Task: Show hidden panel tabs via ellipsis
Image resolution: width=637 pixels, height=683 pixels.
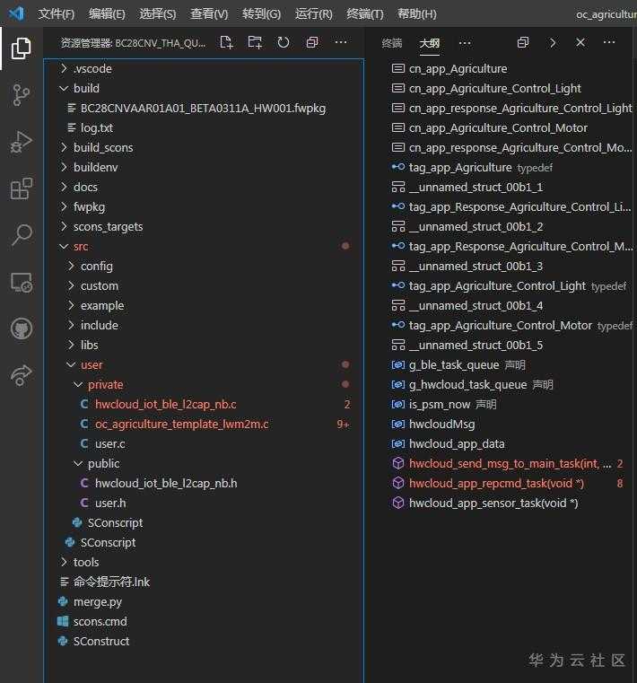Action: 465,43
